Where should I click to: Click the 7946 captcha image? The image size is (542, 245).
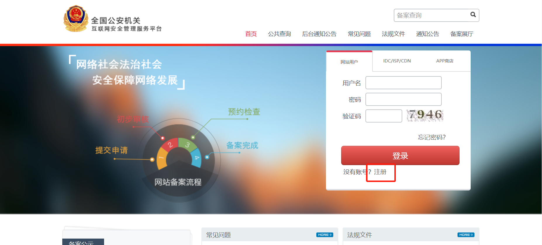425,115
